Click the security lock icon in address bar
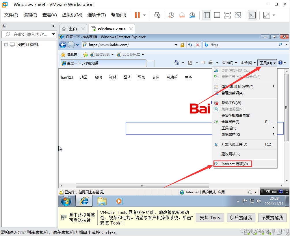The width and height of the screenshot is (290, 236). click(182, 45)
